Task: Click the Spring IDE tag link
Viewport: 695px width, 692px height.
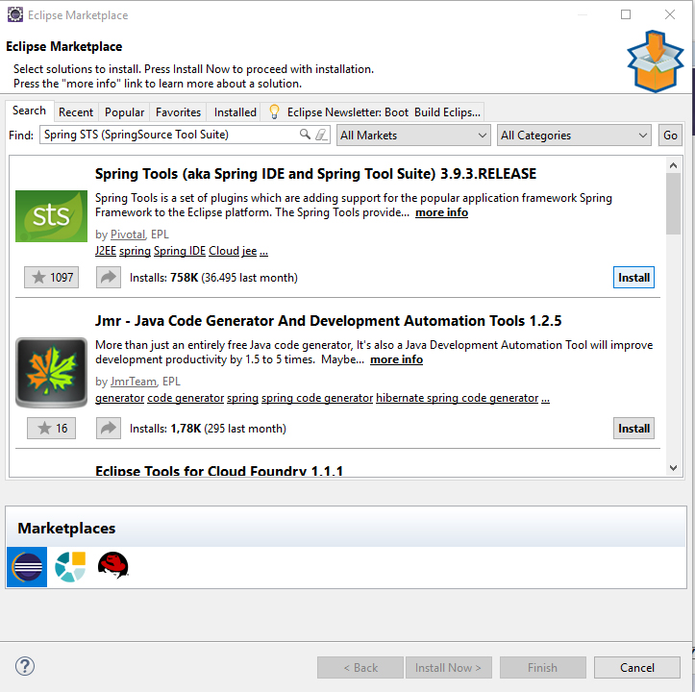Action: point(180,251)
